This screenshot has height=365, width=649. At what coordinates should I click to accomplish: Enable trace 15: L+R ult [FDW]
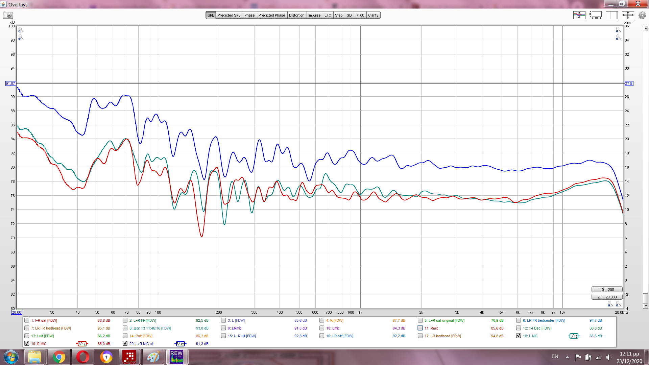[x=223, y=336]
